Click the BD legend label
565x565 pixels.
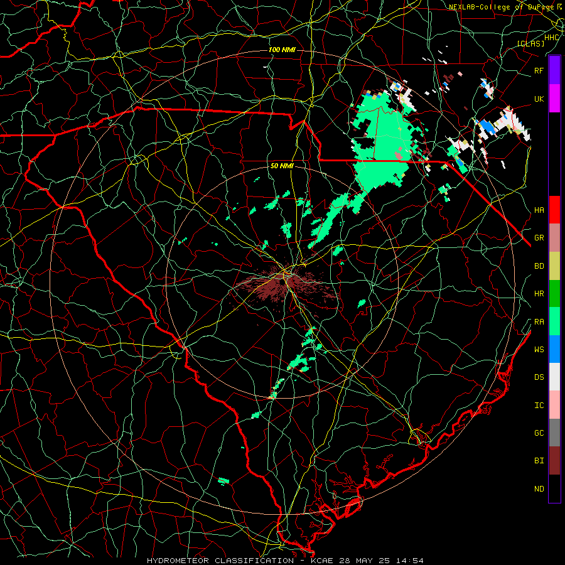(x=539, y=266)
